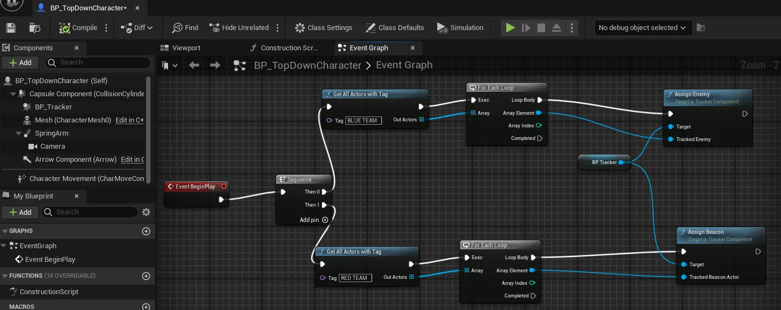Collapse the FUNCTIONS section
Image resolution: width=781 pixels, height=310 pixels.
pyautogui.click(x=5, y=276)
